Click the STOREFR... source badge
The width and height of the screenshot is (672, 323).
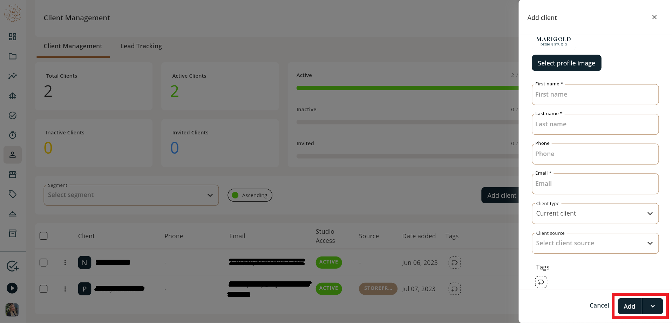(x=378, y=288)
